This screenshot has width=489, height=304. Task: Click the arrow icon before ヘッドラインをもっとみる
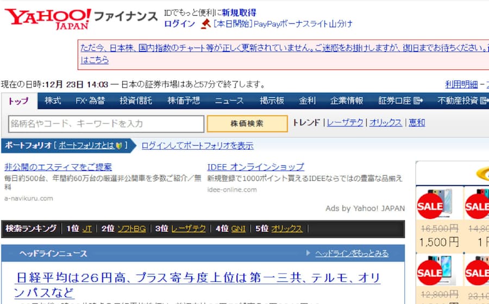[x=308, y=253]
